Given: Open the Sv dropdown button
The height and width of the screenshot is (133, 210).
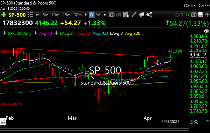Looking at the screenshot, I should [x=194, y=15].
